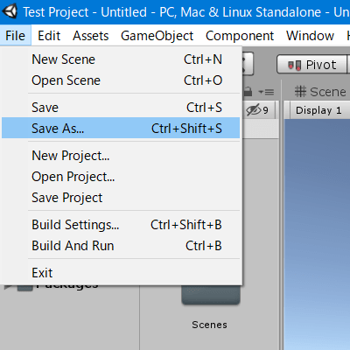Choose Save As... from File menu
Image resolution: width=350 pixels, height=350 pixels.
pyautogui.click(x=121, y=128)
